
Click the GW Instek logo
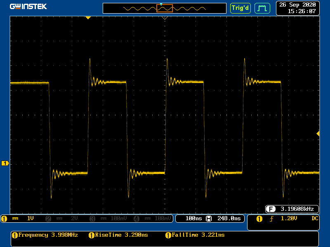[x=28, y=7]
